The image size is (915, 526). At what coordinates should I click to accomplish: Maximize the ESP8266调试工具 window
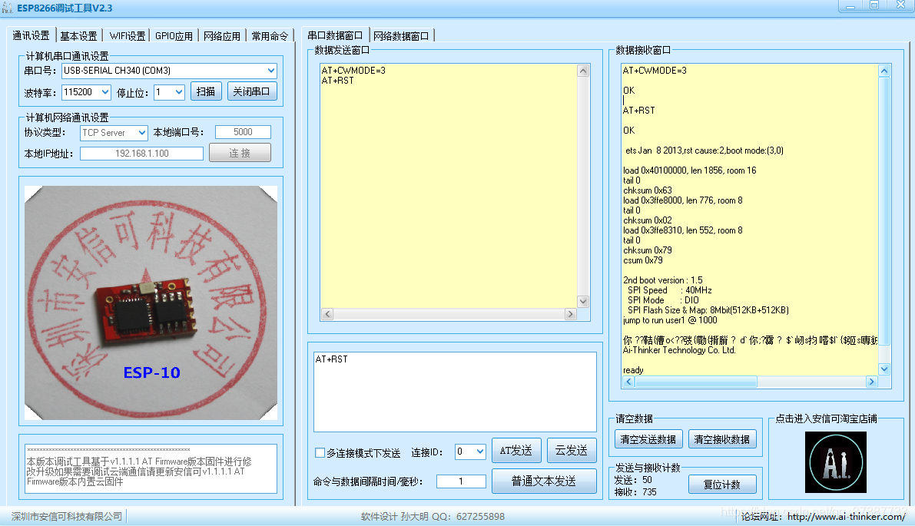(874, 6)
